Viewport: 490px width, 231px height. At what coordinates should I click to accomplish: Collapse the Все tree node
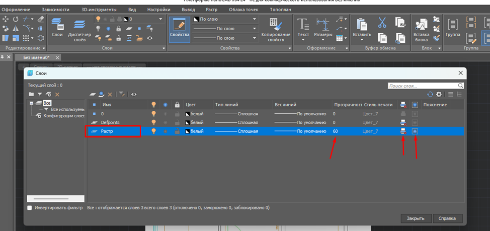click(31, 103)
